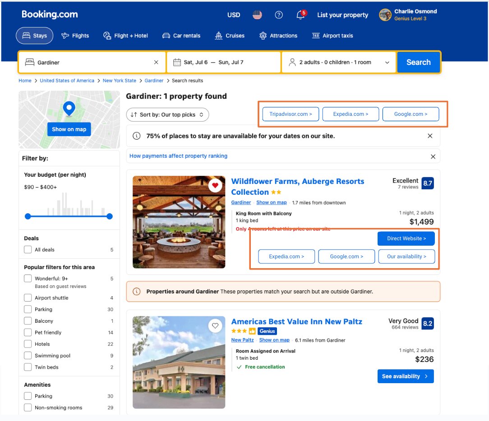Open the Direct Website button
Viewport: 489px width, 421px height.
406,238
